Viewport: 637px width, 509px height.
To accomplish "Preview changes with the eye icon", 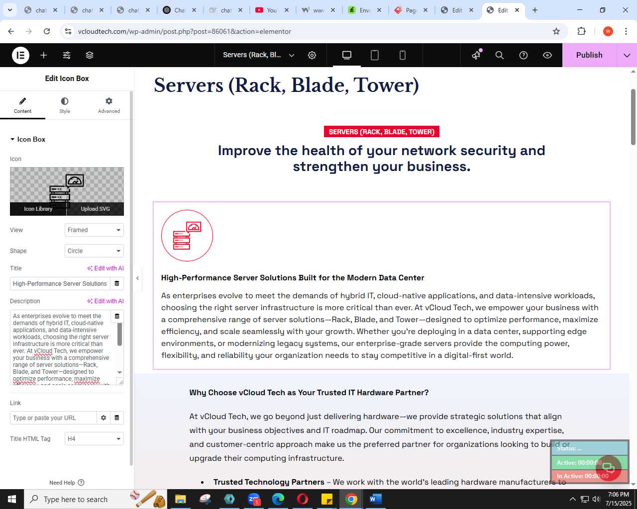I will [x=547, y=55].
